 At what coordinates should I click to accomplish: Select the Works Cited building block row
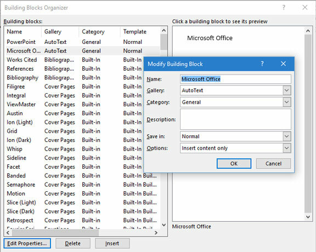point(82,60)
